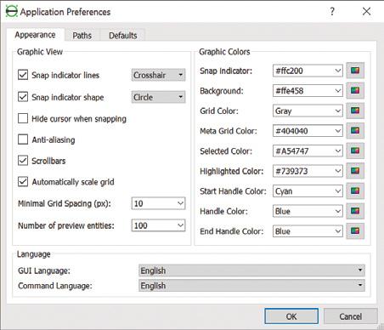Open the Minimal Grid Spacing dropdown
Viewport: 384px width, 330px height.
[158, 203]
